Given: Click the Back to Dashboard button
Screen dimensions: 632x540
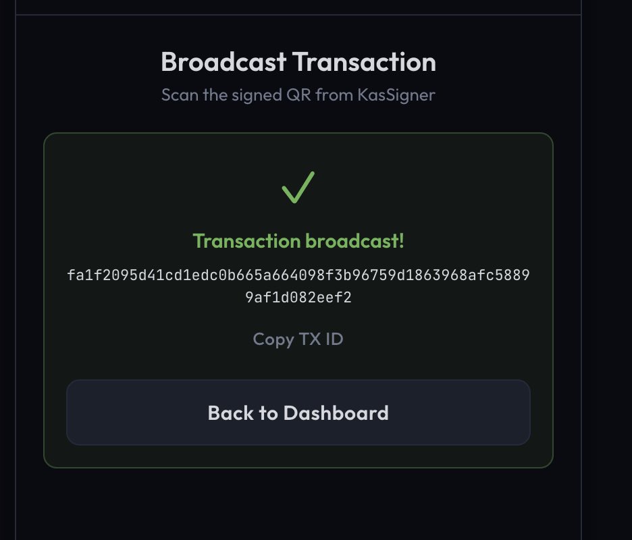Looking at the screenshot, I should coord(298,412).
